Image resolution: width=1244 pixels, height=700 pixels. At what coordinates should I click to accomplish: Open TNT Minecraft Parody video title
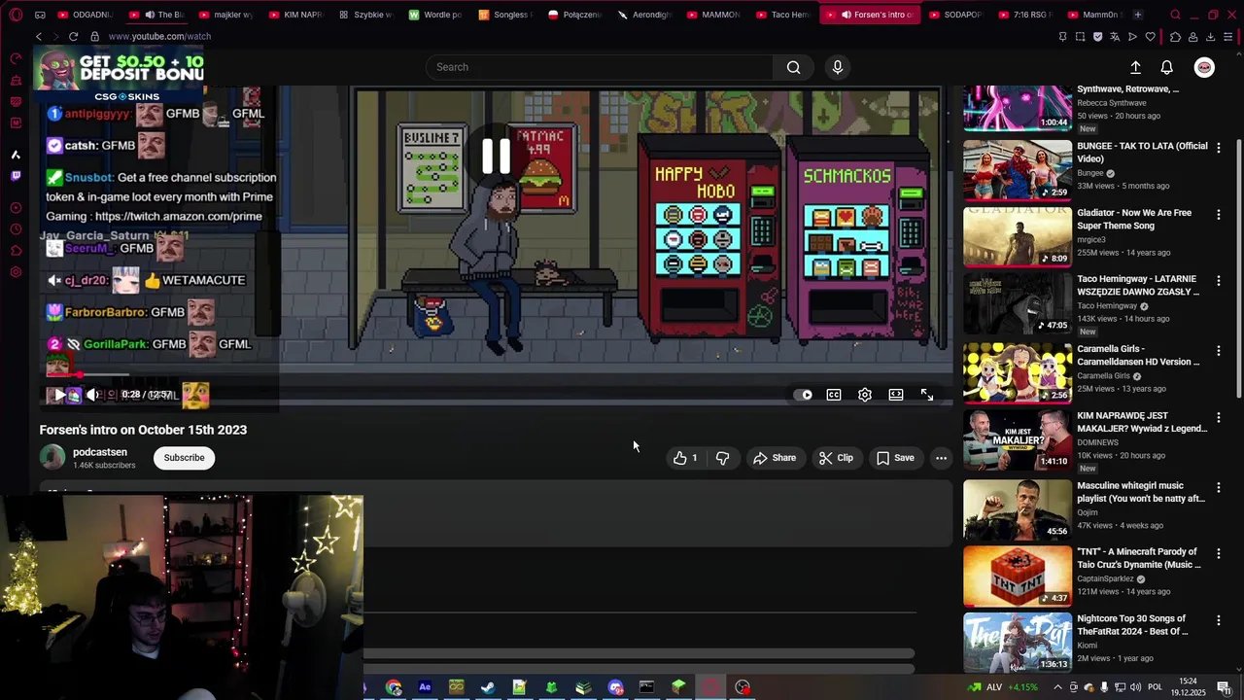tap(1139, 558)
